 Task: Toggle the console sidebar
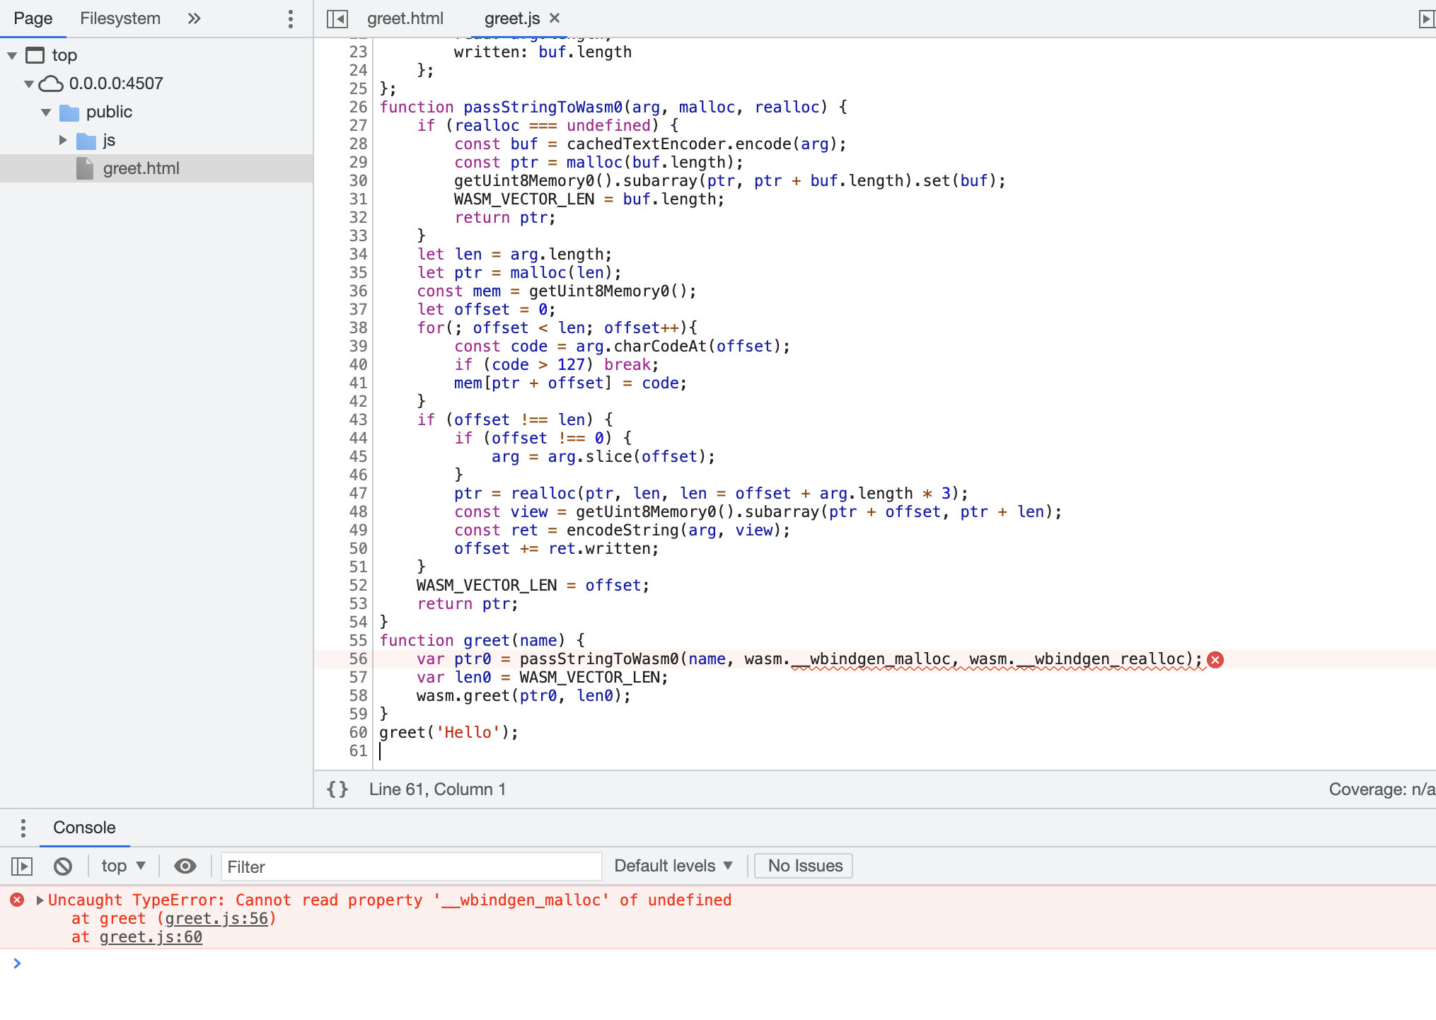tap(22, 866)
